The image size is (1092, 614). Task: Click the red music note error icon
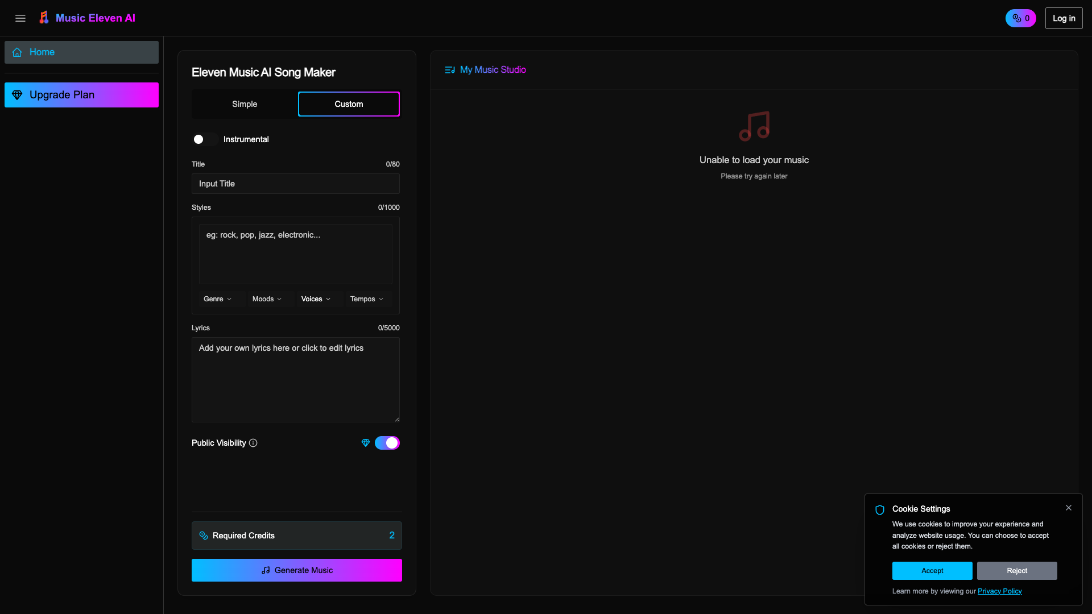pos(754,126)
